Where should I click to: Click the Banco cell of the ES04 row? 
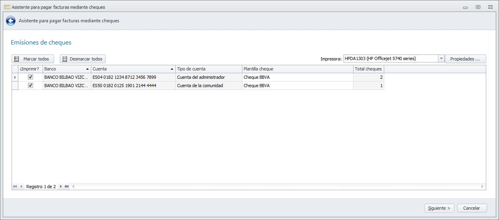(67, 77)
